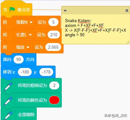Viewport: 130px width, 120px height.
Task: Click the comment text starting Snake Kolam
Action: pos(78,21)
